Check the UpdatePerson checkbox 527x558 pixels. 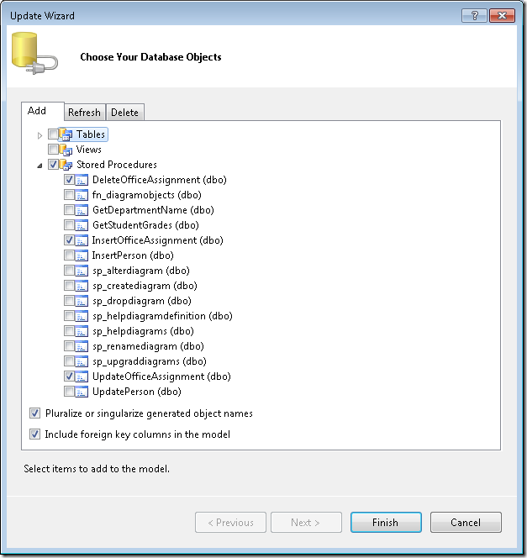[x=69, y=392]
